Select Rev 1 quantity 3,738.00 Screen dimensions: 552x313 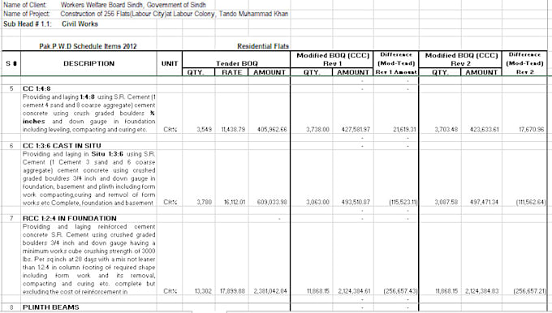point(317,130)
